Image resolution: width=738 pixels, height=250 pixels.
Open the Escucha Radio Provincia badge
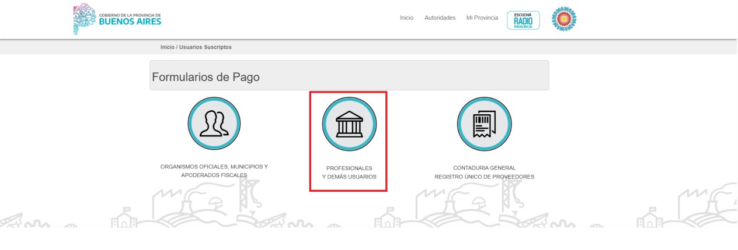pos(523,19)
